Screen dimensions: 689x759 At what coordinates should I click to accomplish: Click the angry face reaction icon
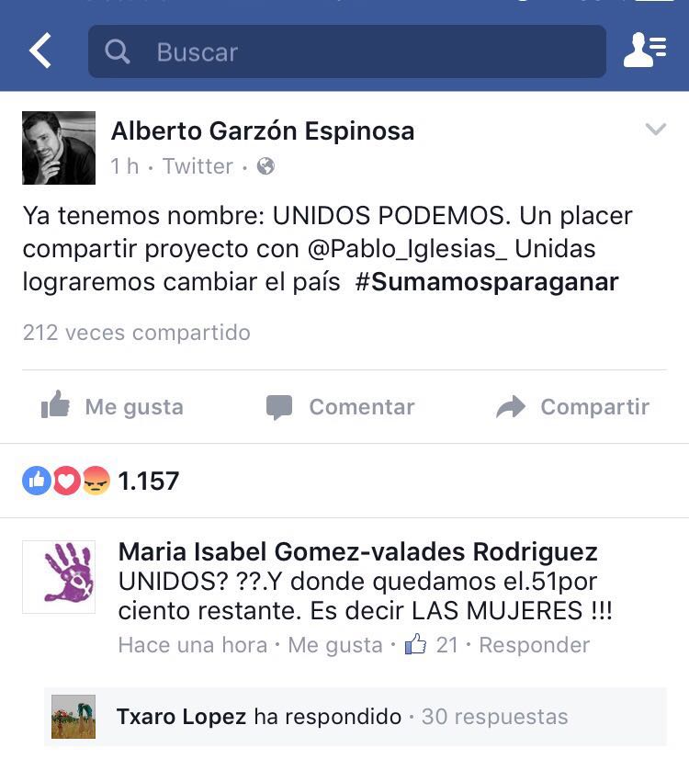pyautogui.click(x=96, y=481)
